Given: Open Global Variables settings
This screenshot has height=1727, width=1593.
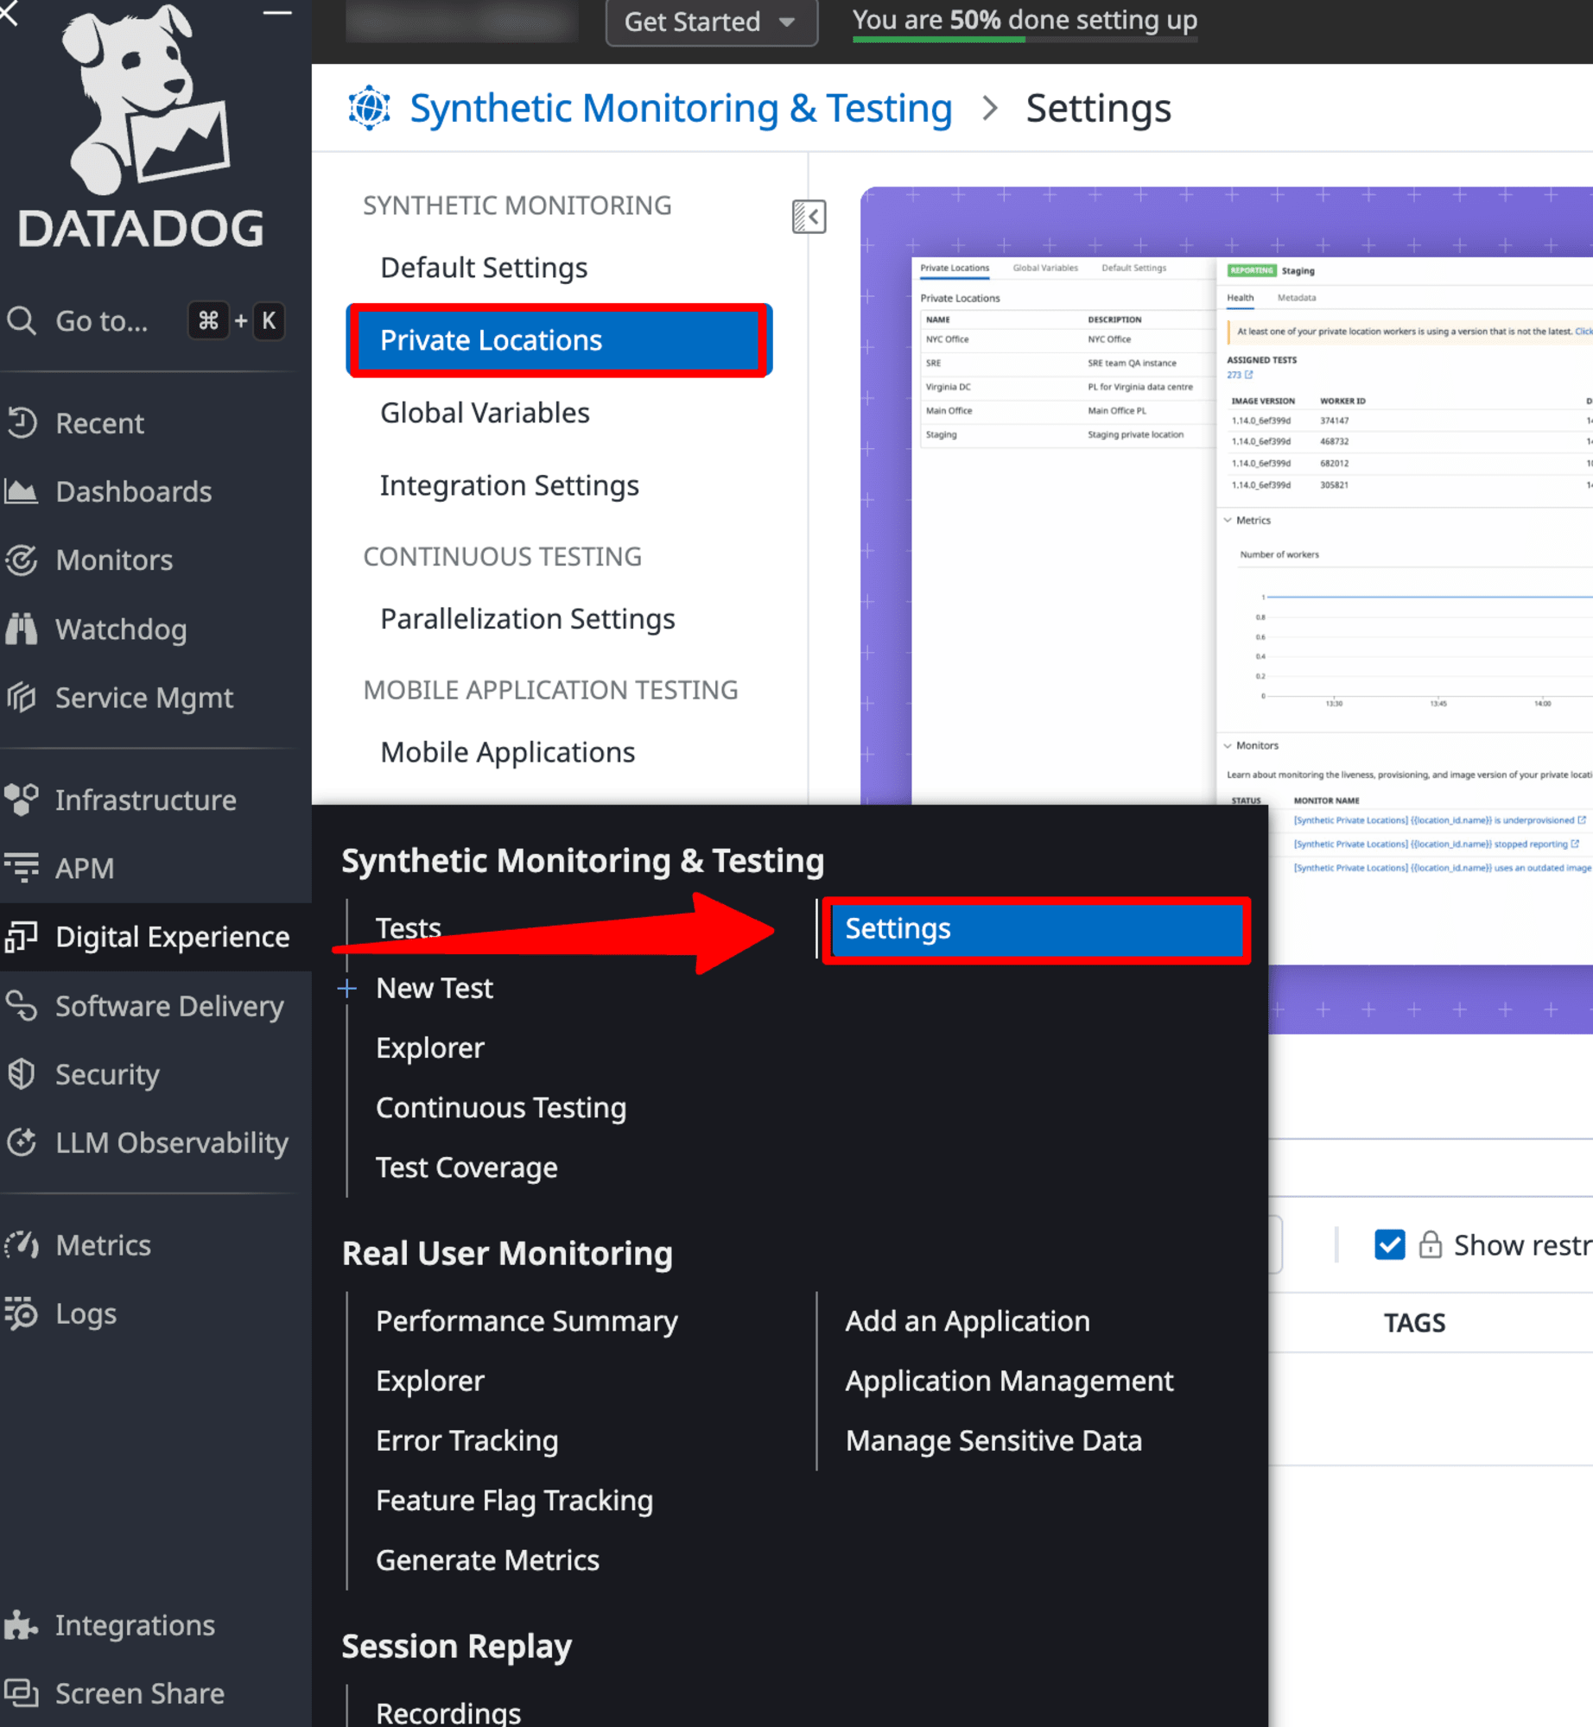Looking at the screenshot, I should tap(485, 413).
